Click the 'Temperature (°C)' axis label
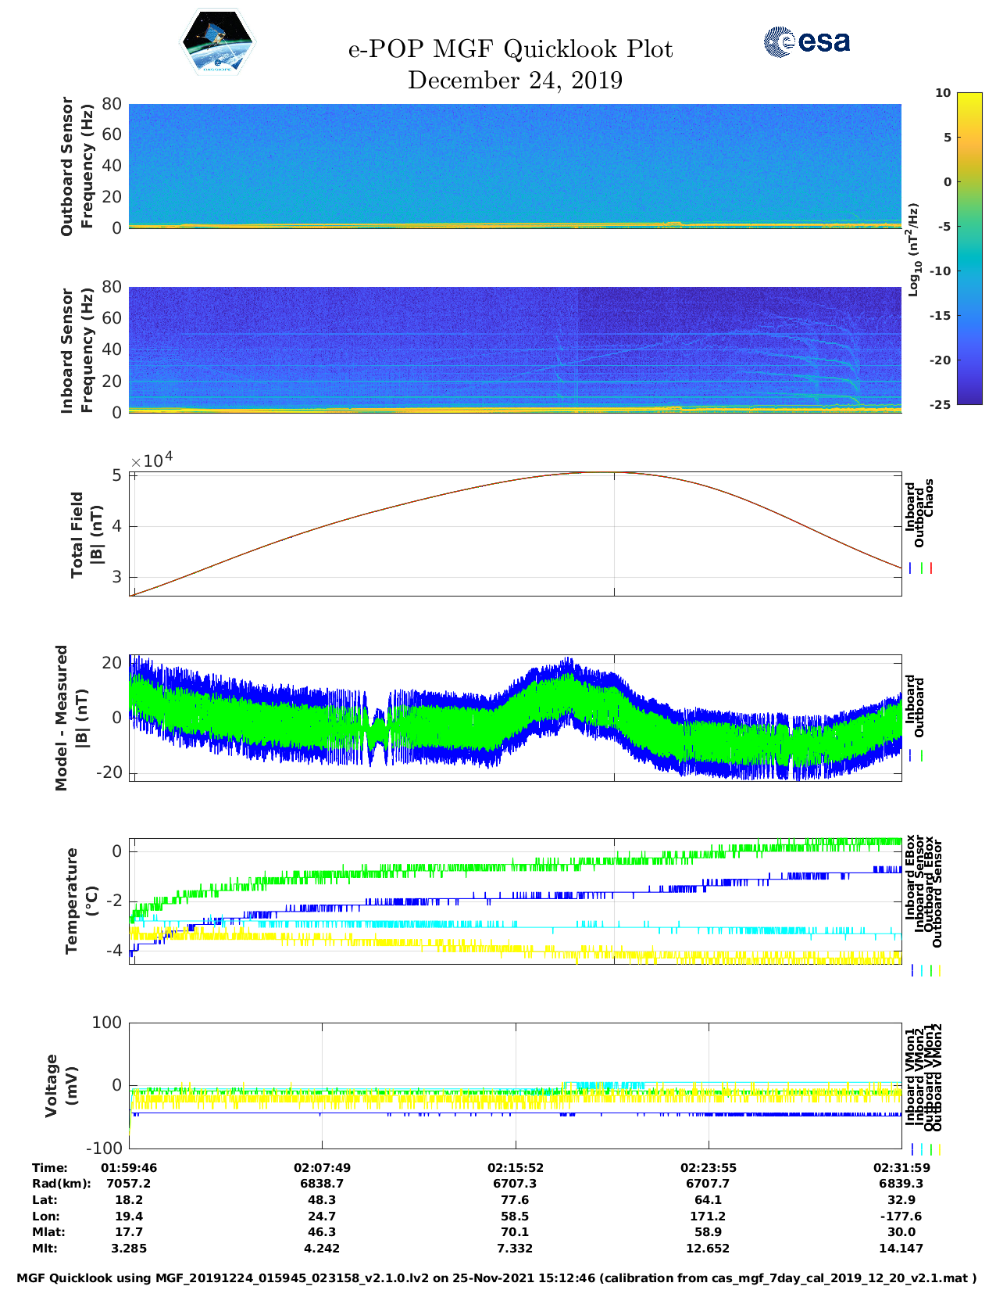 pos(81,901)
